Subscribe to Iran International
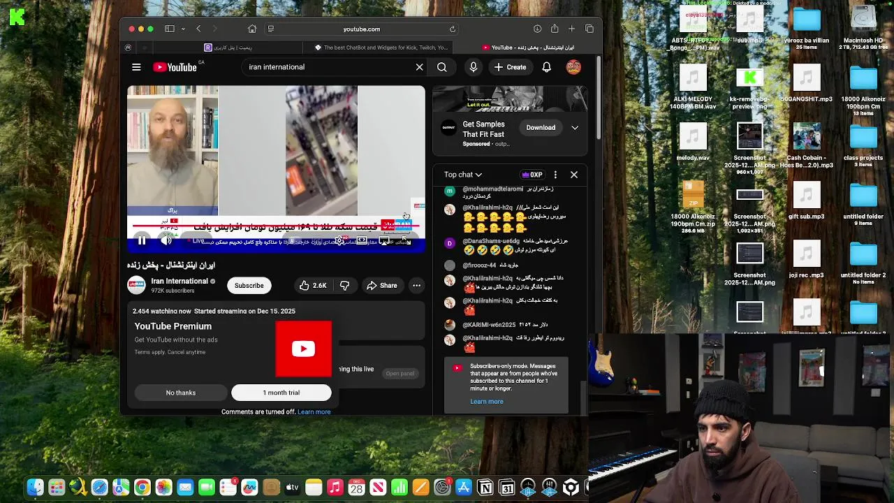894x503 pixels. point(249,285)
